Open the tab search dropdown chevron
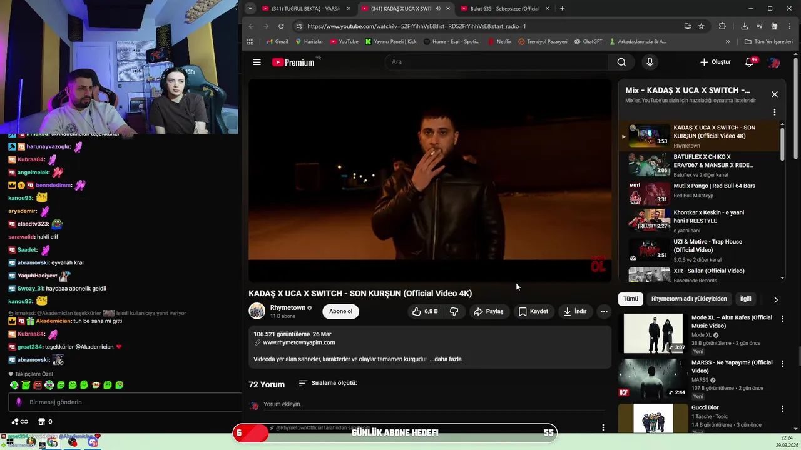Image resolution: width=801 pixels, height=450 pixels. pos(250,8)
